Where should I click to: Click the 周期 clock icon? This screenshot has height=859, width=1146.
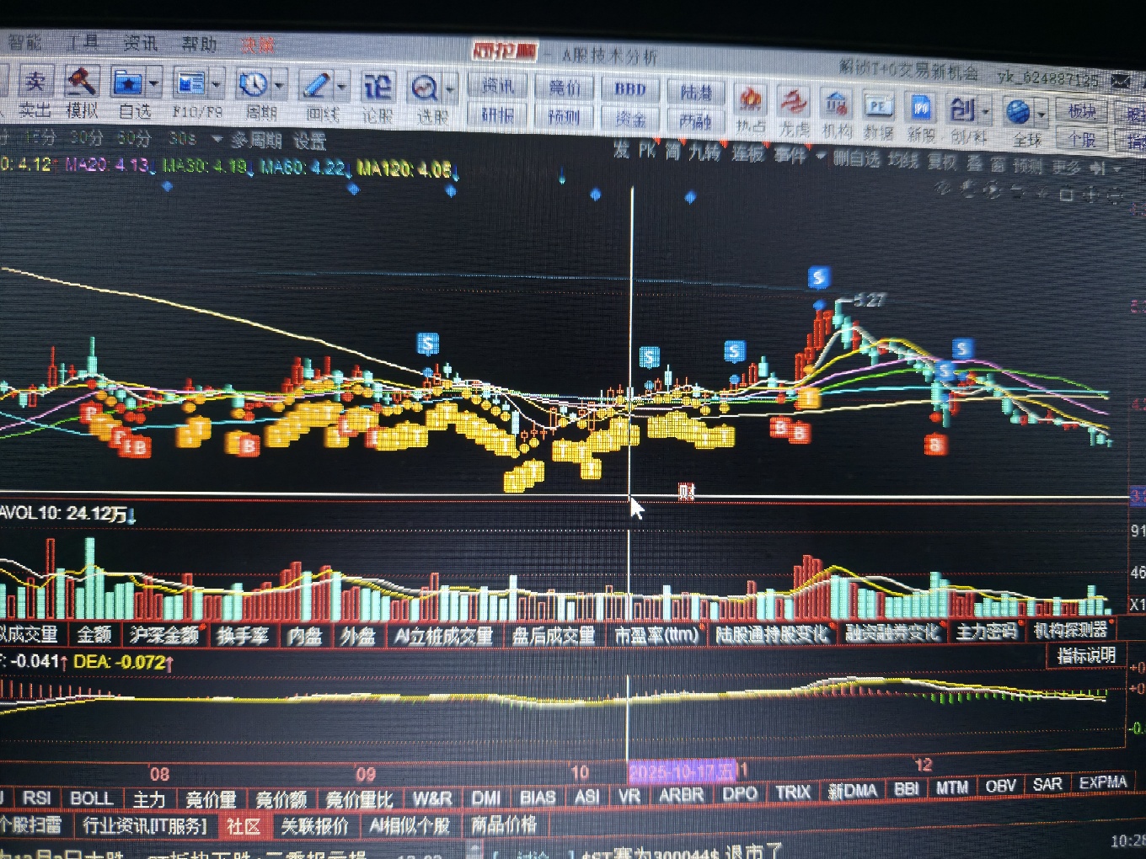click(253, 84)
